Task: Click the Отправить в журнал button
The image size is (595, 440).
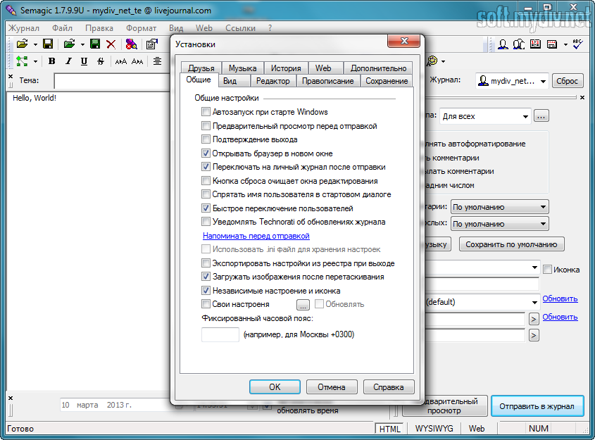Action: click(x=537, y=406)
